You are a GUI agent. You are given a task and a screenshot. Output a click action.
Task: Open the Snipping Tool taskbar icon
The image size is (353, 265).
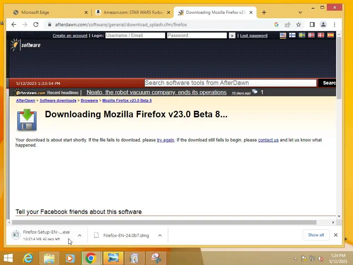[156, 258]
